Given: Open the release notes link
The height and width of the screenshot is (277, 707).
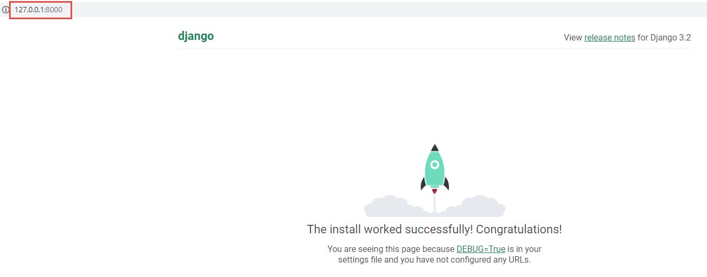Looking at the screenshot, I should pos(610,37).
